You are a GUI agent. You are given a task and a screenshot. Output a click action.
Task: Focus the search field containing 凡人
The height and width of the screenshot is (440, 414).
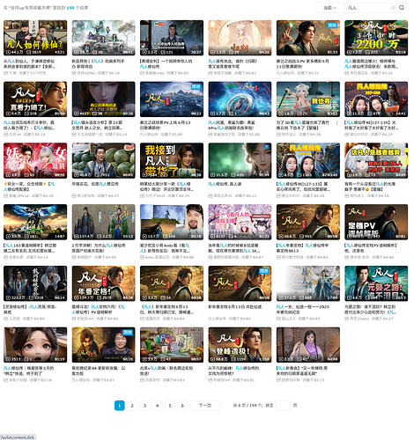[368, 8]
